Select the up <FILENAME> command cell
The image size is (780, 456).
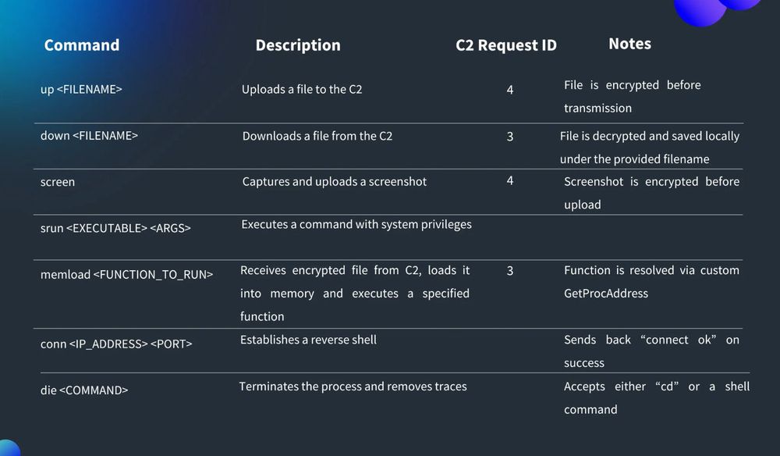tap(81, 89)
